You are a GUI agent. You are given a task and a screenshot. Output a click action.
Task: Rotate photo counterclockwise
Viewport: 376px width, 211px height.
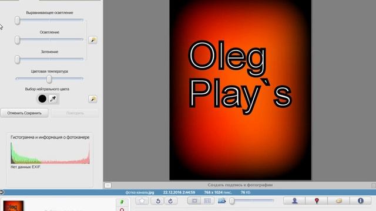pyautogui.click(x=158, y=201)
